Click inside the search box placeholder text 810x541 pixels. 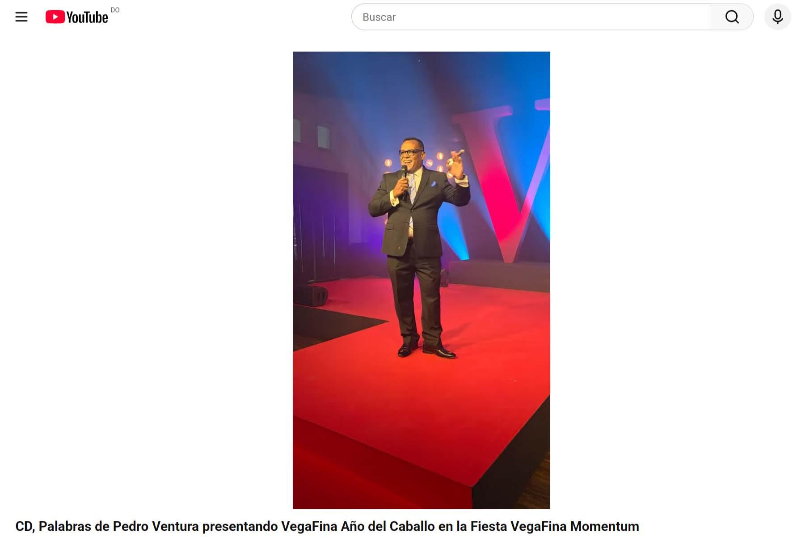click(379, 17)
